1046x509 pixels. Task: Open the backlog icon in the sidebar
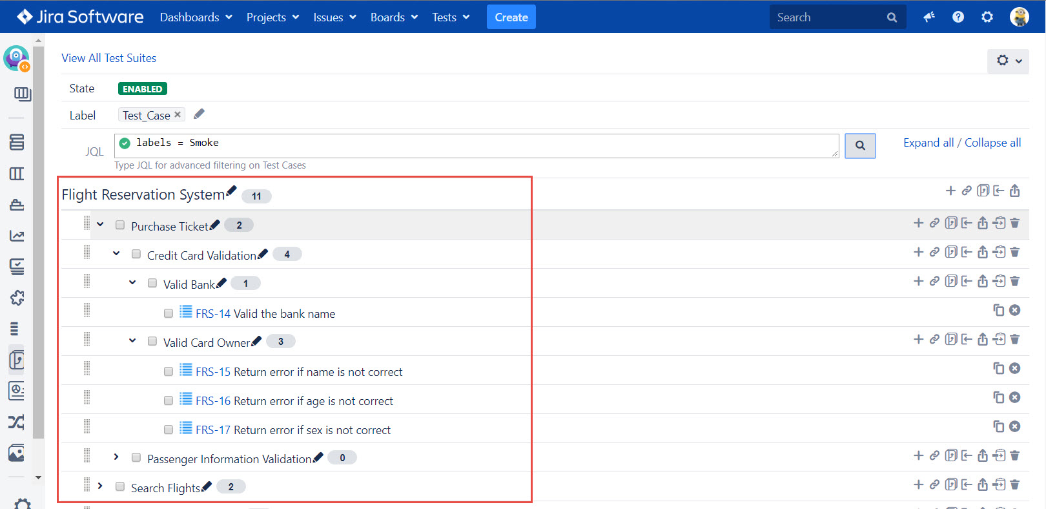(x=17, y=142)
